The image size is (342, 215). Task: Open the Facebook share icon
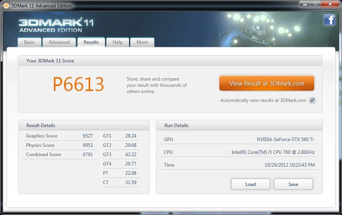pos(329,20)
